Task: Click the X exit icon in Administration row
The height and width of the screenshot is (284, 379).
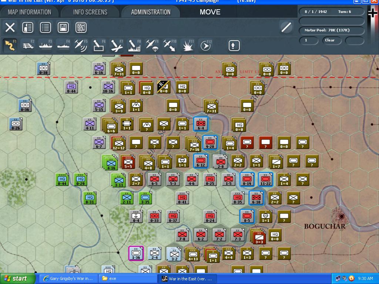Action: coord(10,27)
